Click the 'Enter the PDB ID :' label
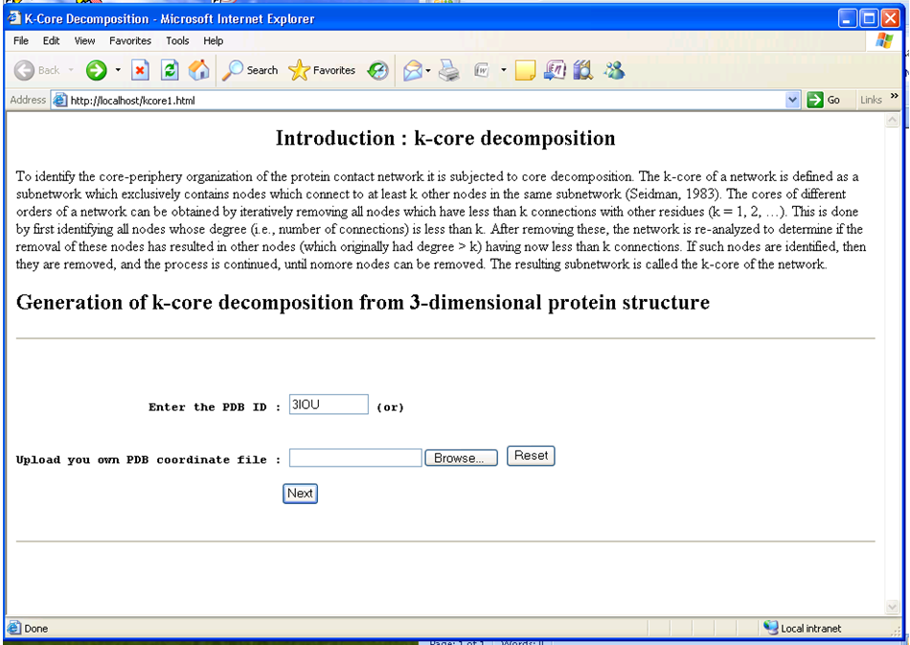Image resolution: width=910 pixels, height=645 pixels. [215, 407]
